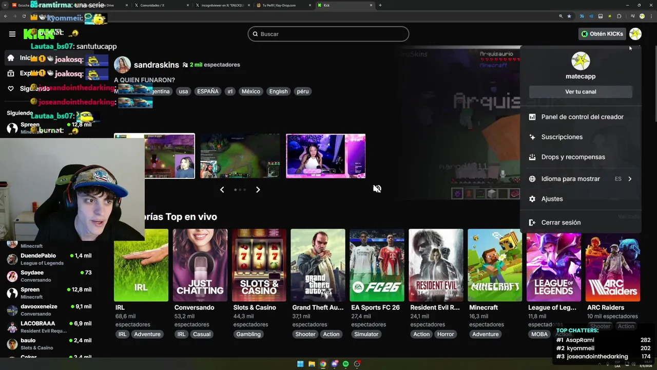Open the ARC Raiders category cover
Image resolution: width=657 pixels, height=370 pixels.
[x=613, y=265]
